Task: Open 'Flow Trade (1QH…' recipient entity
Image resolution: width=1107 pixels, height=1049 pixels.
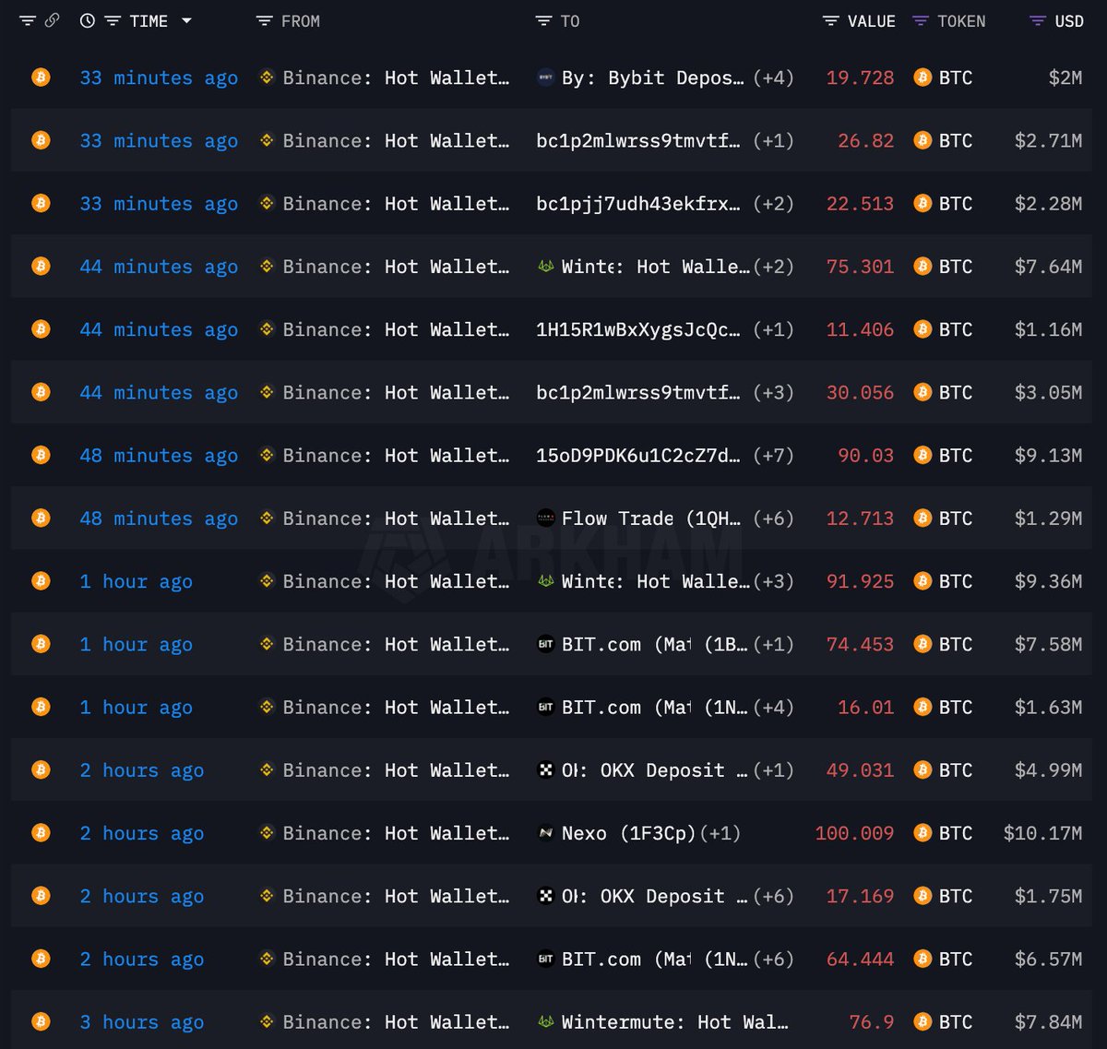Action: 651,519
